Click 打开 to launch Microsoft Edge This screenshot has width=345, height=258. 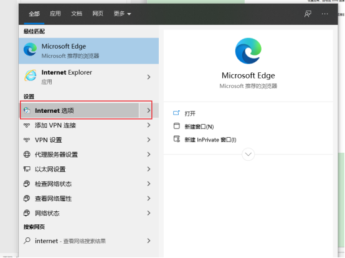pos(190,113)
